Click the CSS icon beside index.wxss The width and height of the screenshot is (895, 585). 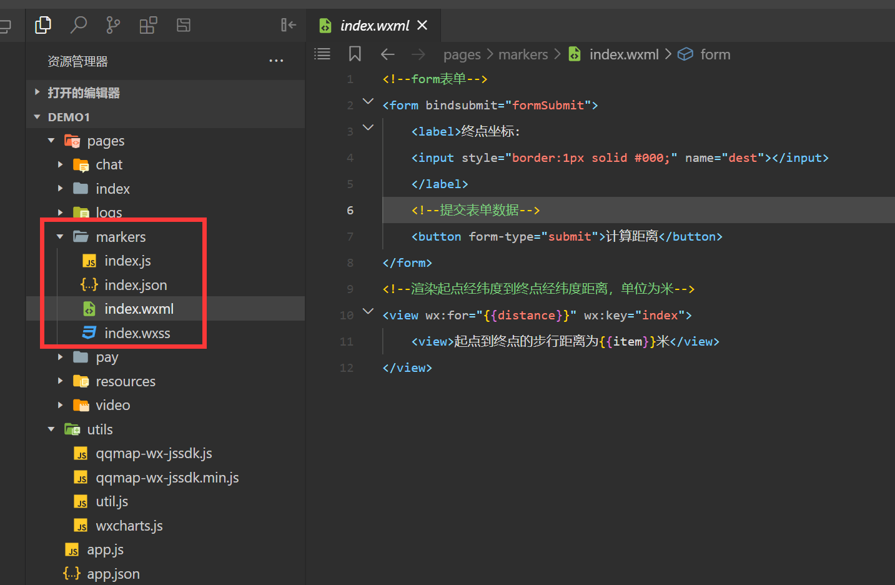click(89, 332)
